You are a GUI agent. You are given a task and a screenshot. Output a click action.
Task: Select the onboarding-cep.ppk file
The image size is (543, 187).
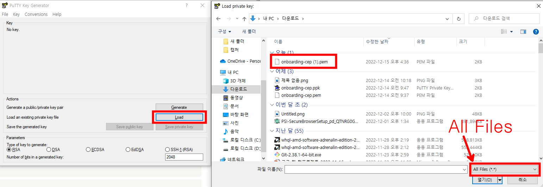click(300, 88)
